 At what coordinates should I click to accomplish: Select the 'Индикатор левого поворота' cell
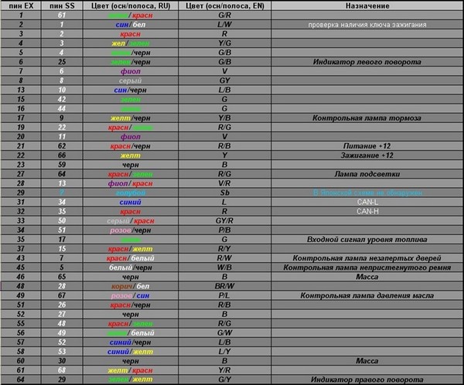click(367, 60)
